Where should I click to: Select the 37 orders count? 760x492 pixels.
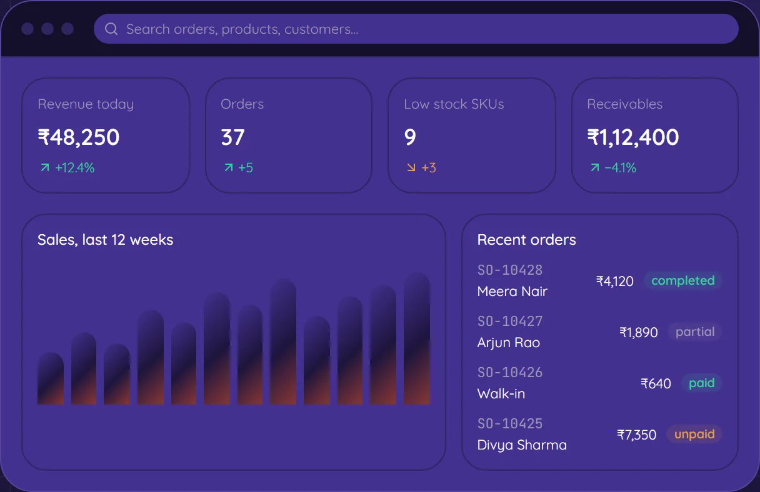[x=233, y=137]
